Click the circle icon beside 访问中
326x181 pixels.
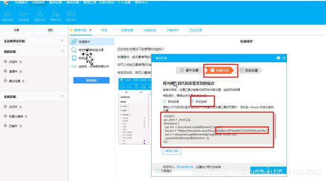click(x=5, y=106)
